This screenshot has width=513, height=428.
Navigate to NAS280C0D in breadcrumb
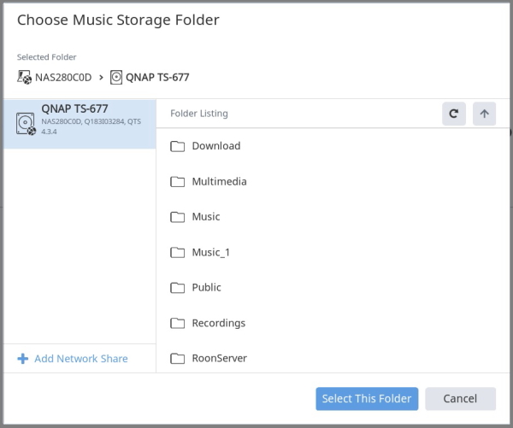(63, 78)
